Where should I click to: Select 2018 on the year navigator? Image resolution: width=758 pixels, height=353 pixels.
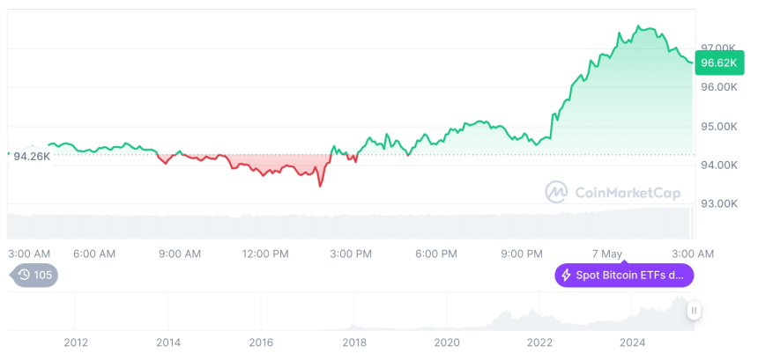[354, 342]
